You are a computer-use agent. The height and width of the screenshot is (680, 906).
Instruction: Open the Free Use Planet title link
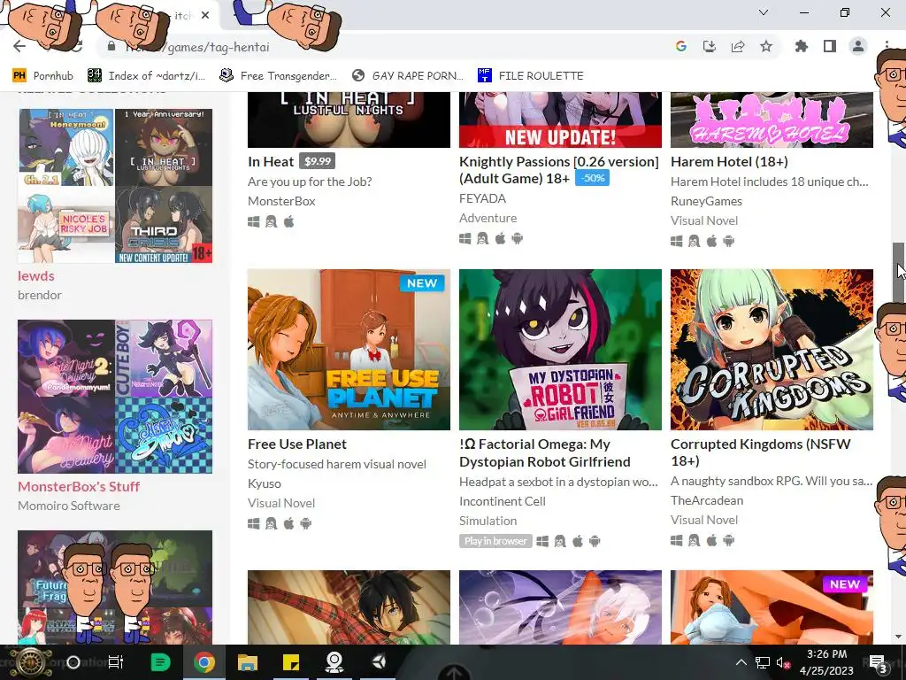pos(297,444)
